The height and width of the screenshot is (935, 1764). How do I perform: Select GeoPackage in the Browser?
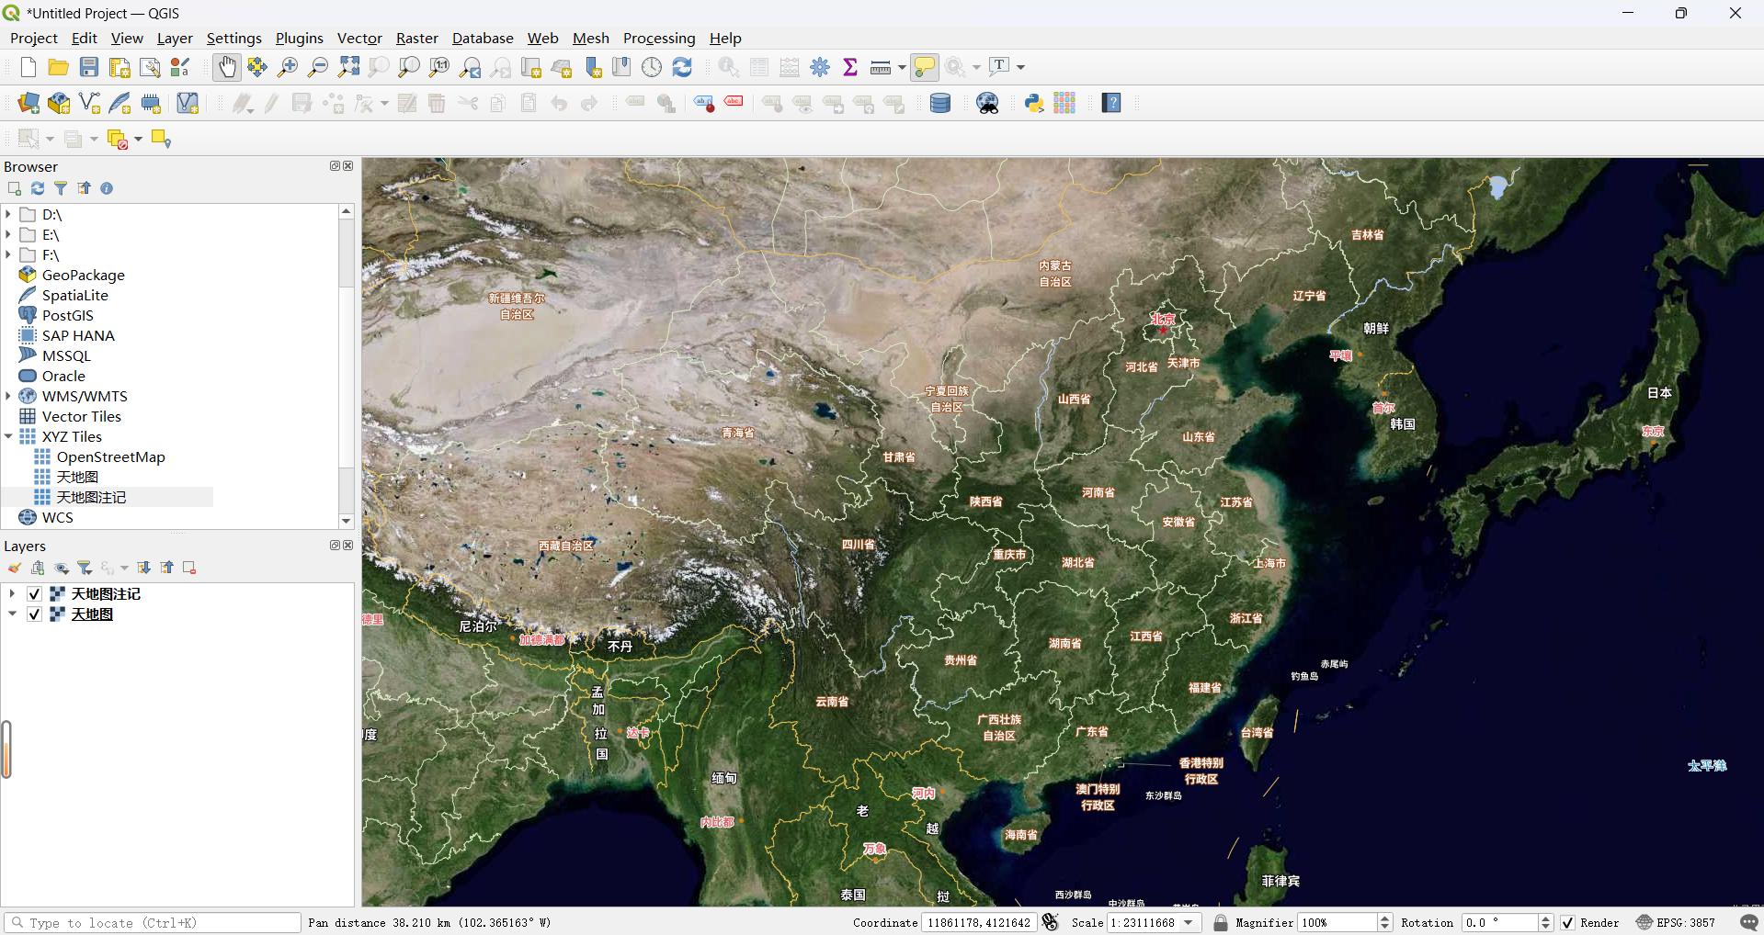point(83,275)
